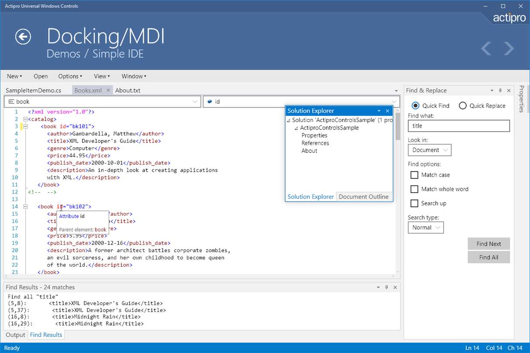Collapse the book bk102 outlining node

(25, 207)
